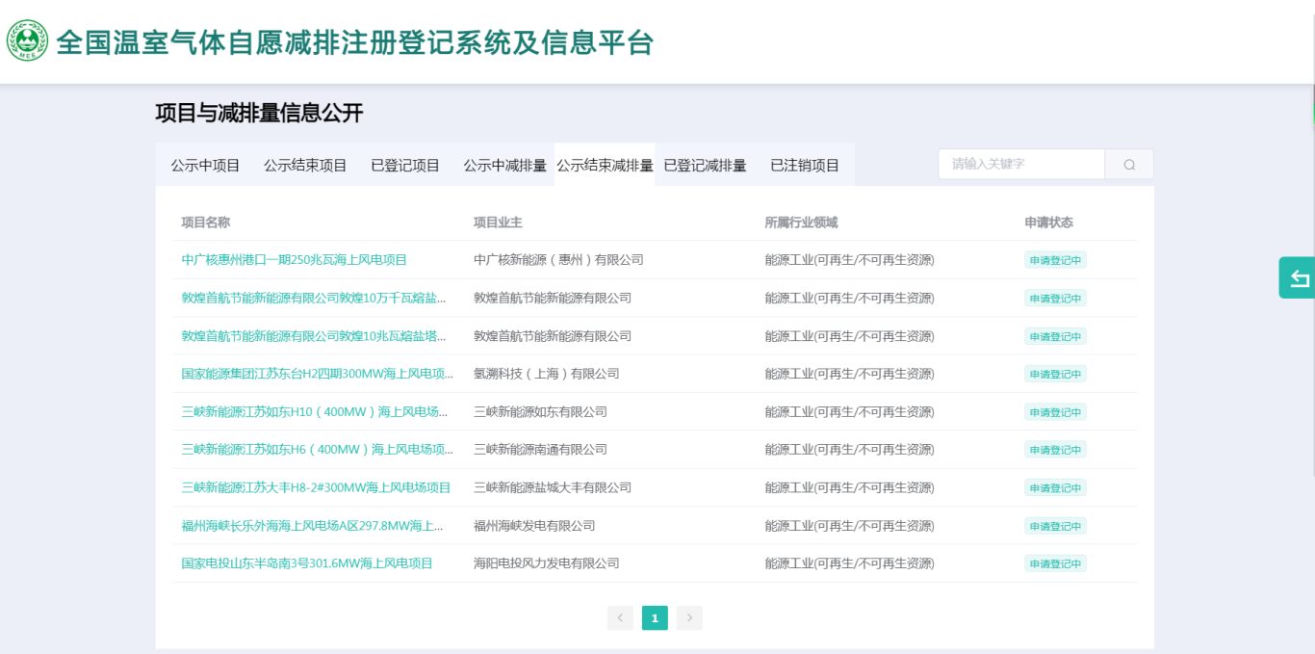Select page 1 in pagination
This screenshot has width=1315, height=654.
[655, 618]
